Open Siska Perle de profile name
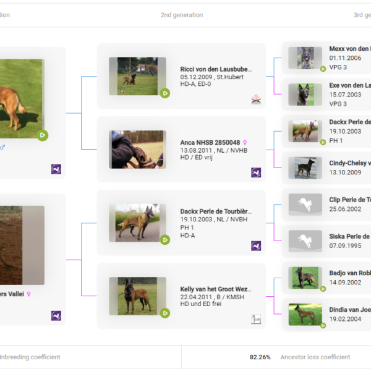The height and width of the screenshot is (371, 371). 350,237
